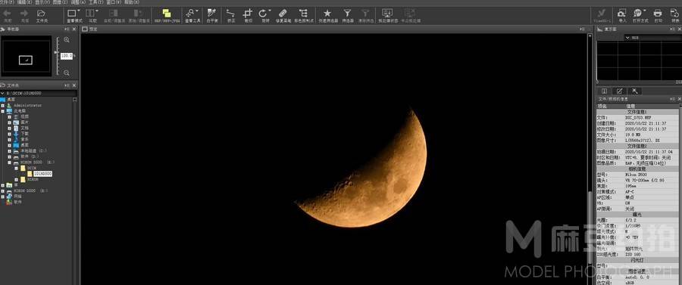Open the 文件(F) menu
This screenshot has width=682, height=285.
click(7, 2)
